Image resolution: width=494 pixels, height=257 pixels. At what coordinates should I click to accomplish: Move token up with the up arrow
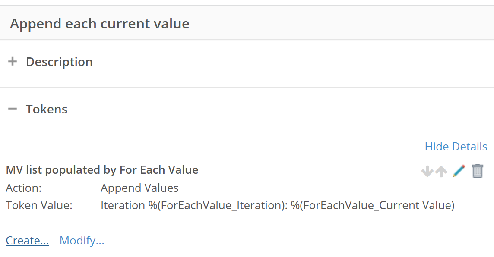coord(441,171)
